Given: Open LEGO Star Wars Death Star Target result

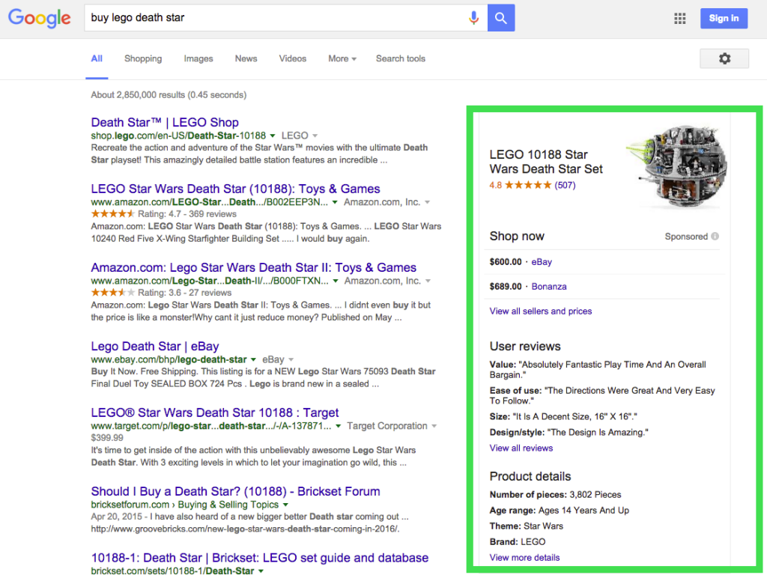Looking at the screenshot, I should click(x=215, y=413).
